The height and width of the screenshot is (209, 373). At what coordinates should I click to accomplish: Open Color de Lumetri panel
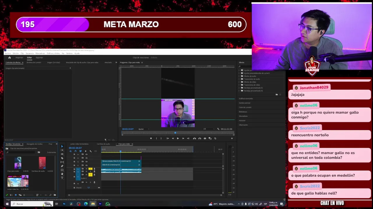tap(245, 107)
